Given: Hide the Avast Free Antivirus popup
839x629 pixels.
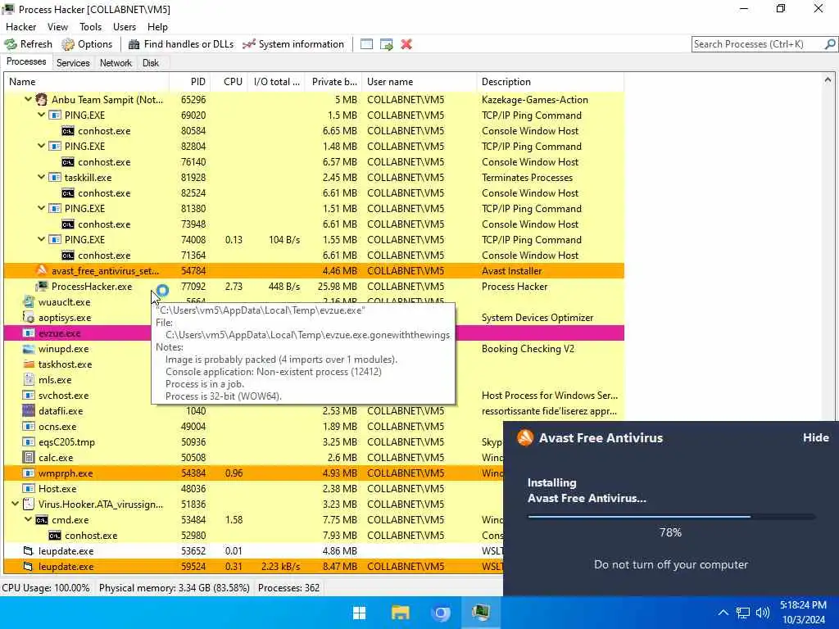Looking at the screenshot, I should coord(815,437).
